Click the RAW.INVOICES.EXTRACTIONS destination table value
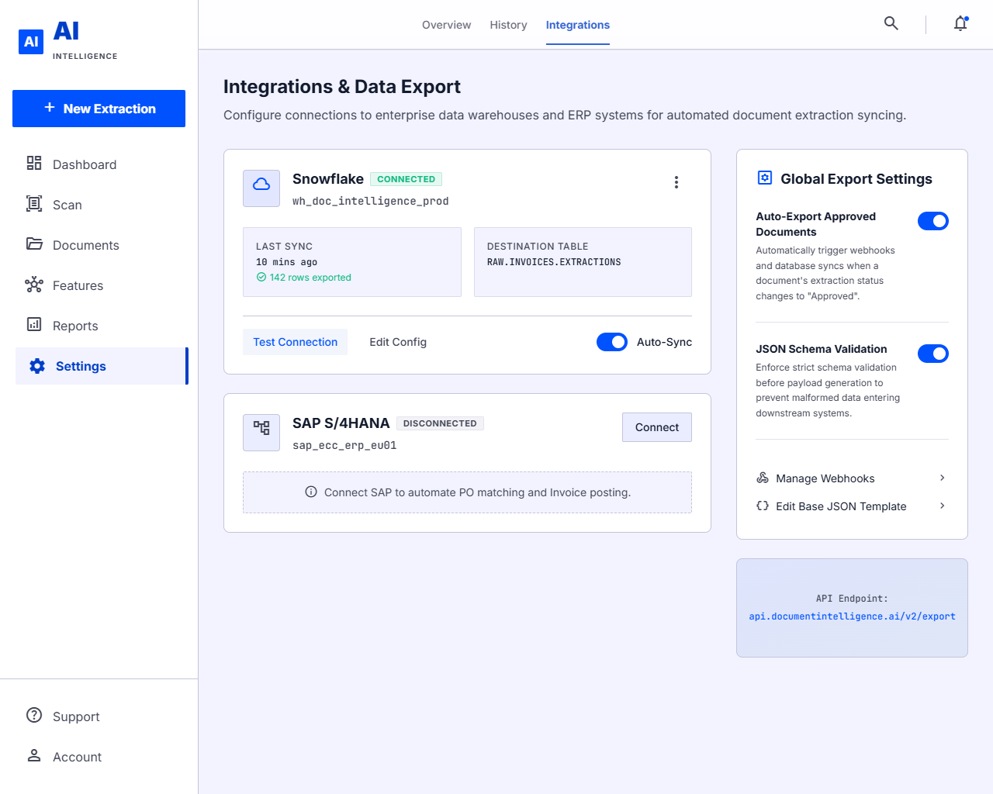 pyautogui.click(x=554, y=262)
